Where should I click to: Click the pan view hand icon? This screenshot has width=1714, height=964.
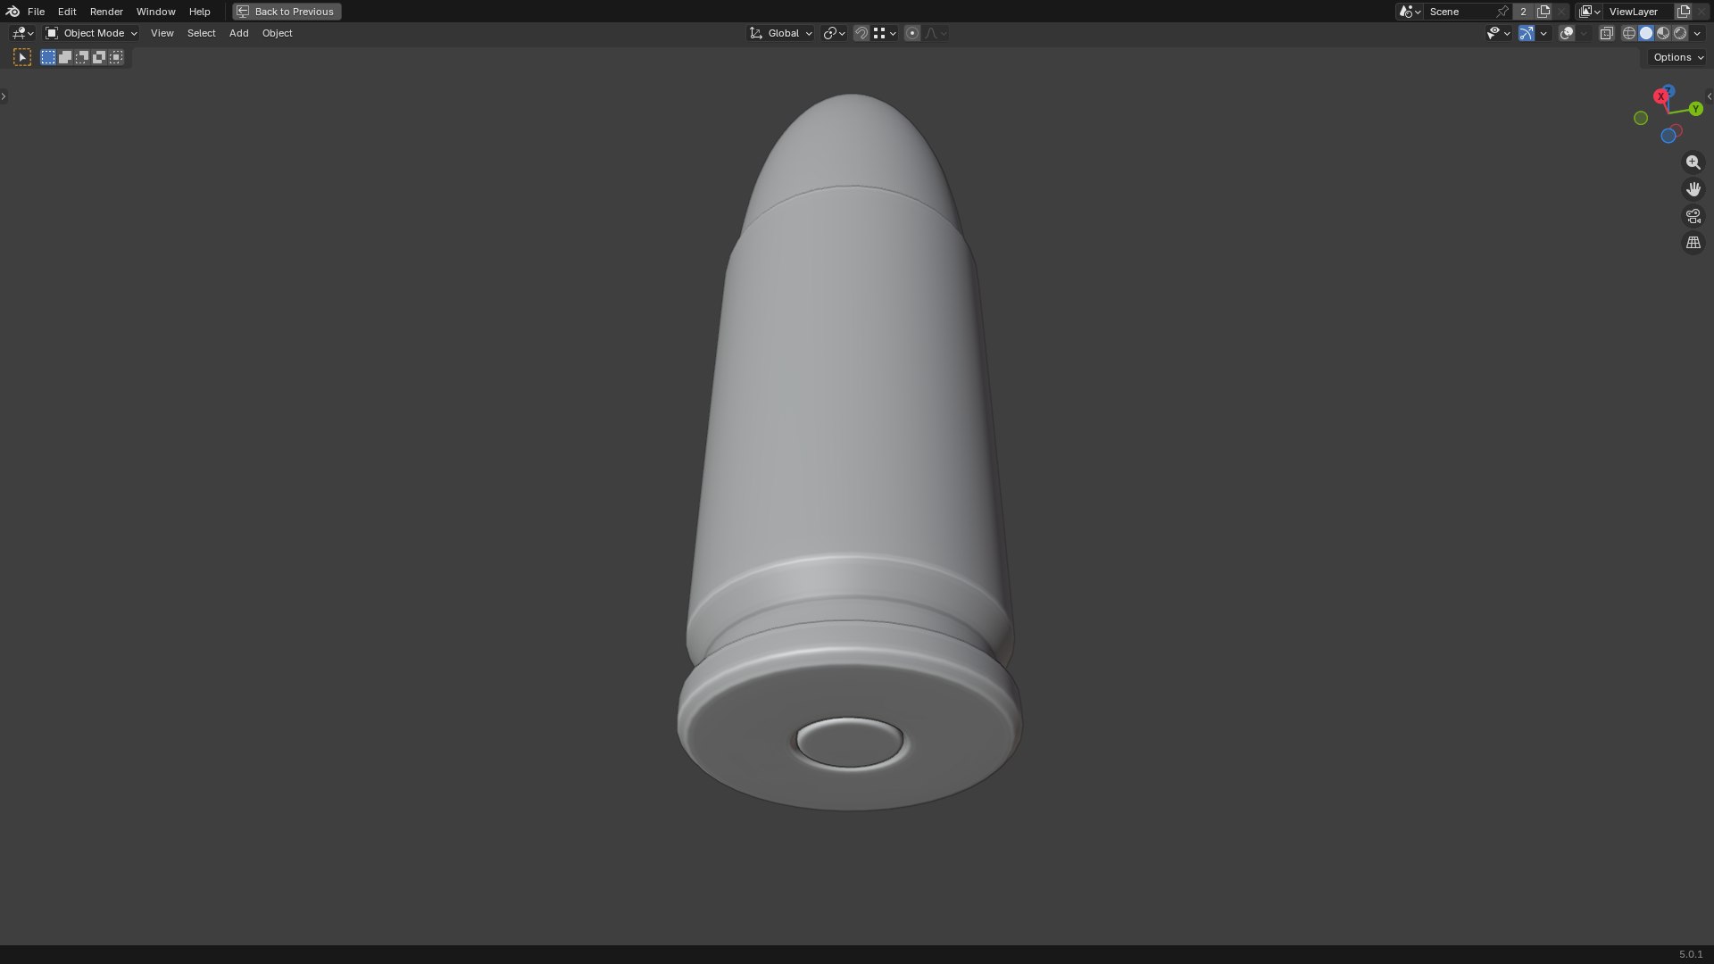1693,189
